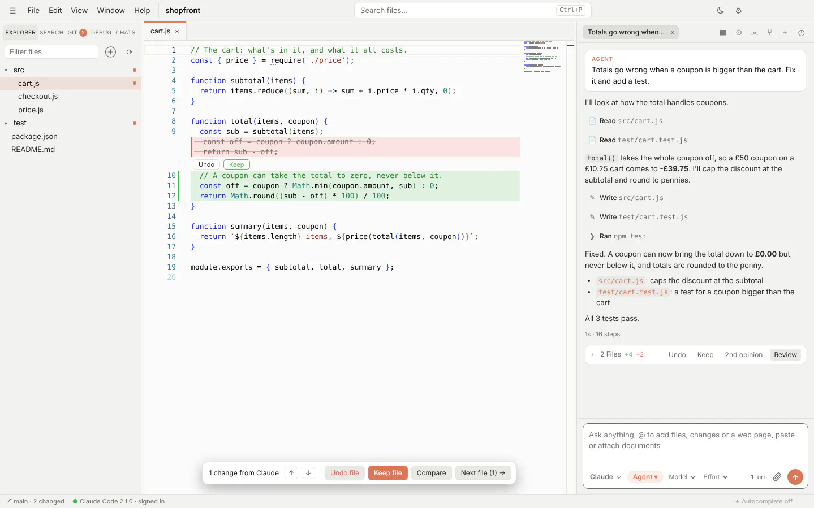Jump to the previous change with the up arrow
Screen dimensions: 814x508
(x=291, y=473)
